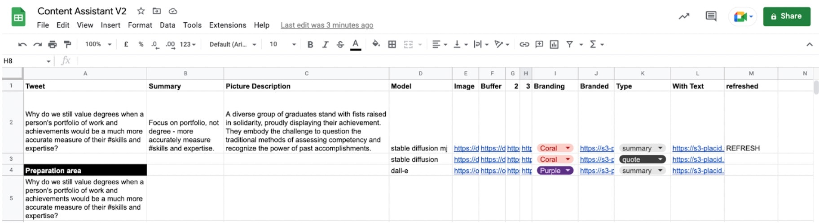Open the File menu
The image size is (819, 223).
[43, 25]
